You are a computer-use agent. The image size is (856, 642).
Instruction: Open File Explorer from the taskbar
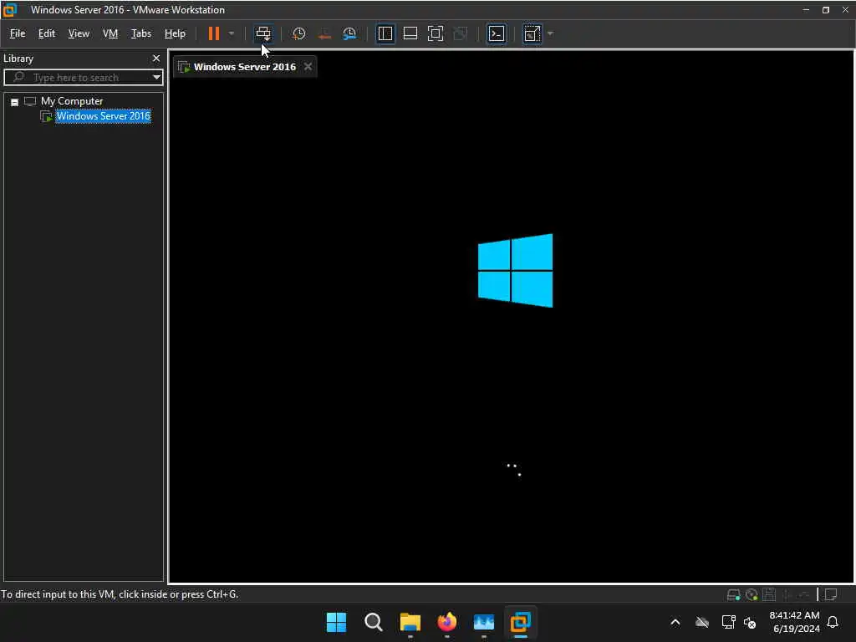pos(410,622)
